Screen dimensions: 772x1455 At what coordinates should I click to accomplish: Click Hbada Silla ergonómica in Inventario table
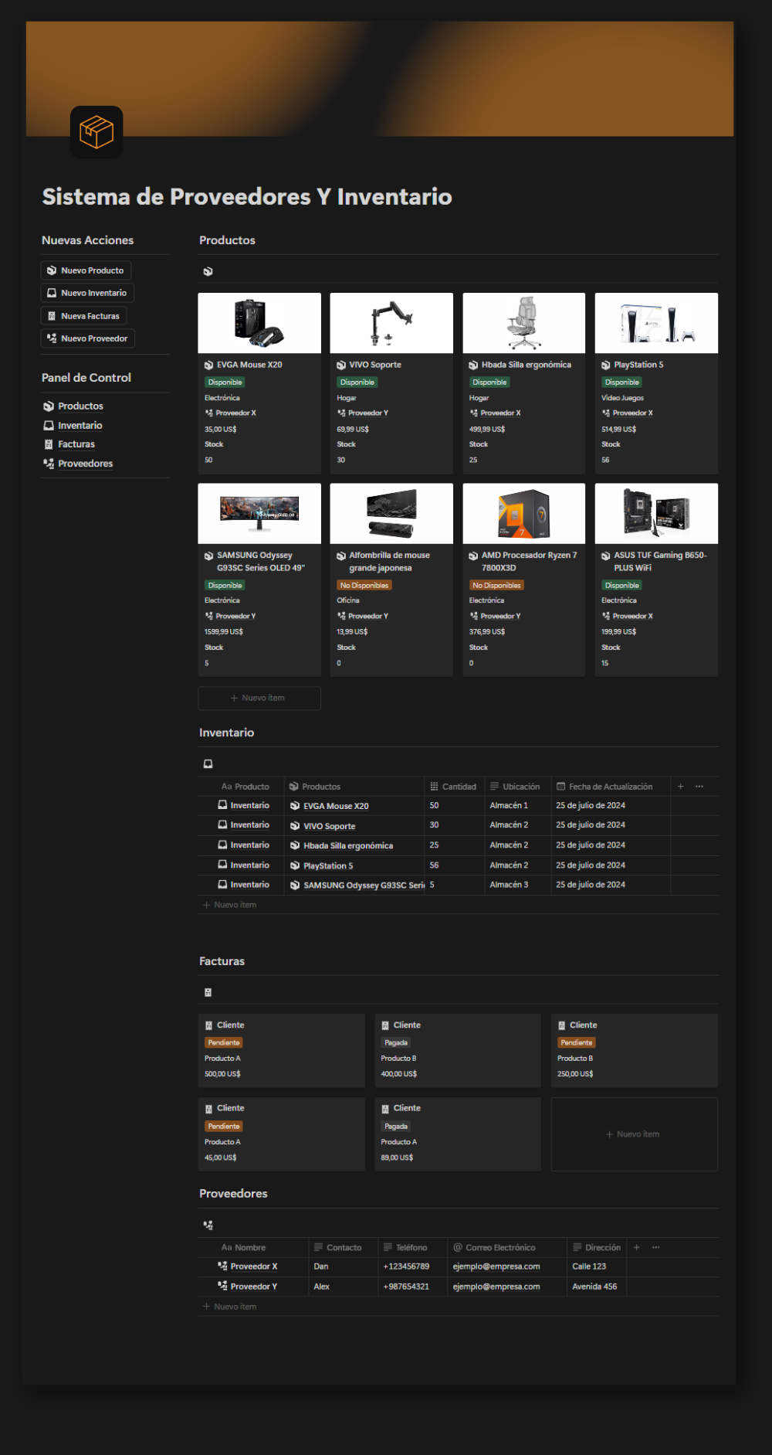(347, 846)
